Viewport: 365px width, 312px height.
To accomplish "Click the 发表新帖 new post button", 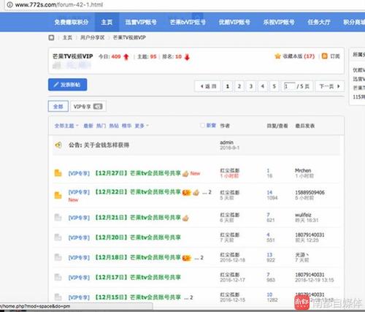I will [68, 85].
